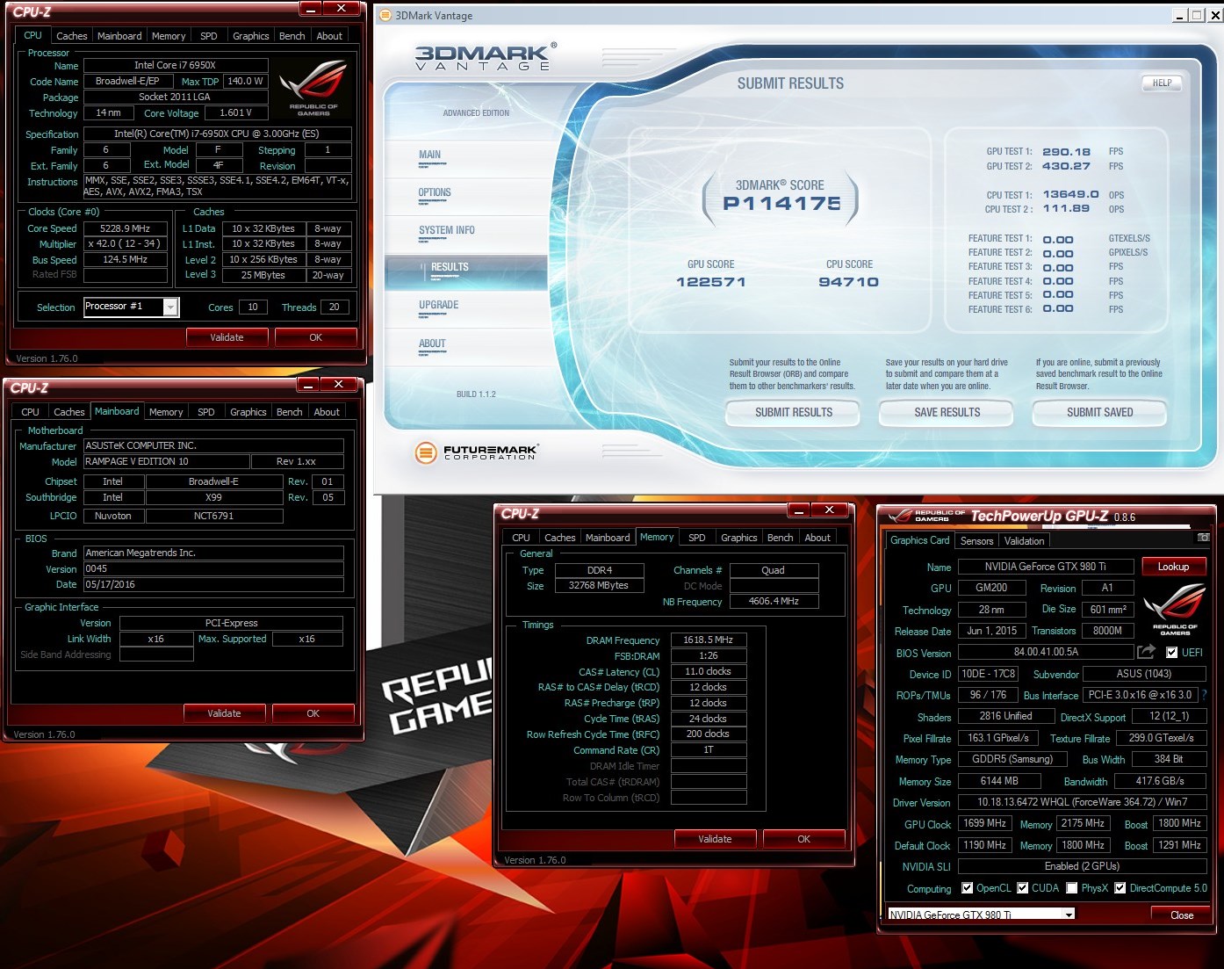Toggle the UEFI checkbox in GPU-Z
This screenshot has width=1224, height=969.
(x=1171, y=653)
